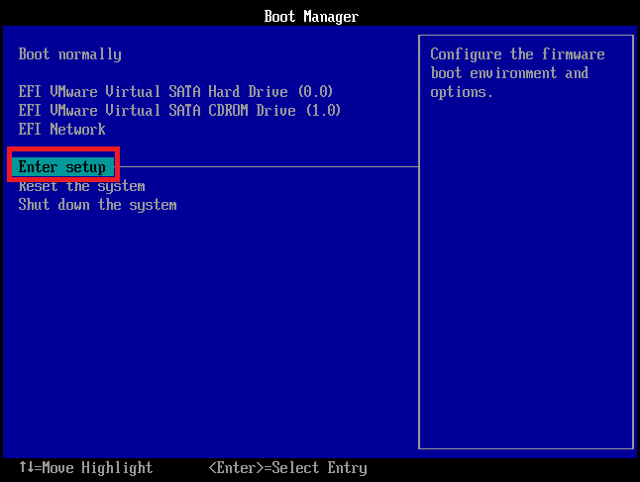Image resolution: width=640 pixels, height=482 pixels.
Task: Click the 'boot environment and' help line
Action: [x=509, y=73]
